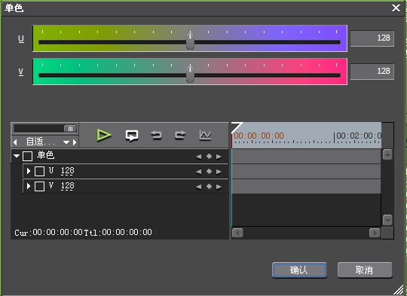
Task: Toggle loop playback icon
Action: click(132, 136)
